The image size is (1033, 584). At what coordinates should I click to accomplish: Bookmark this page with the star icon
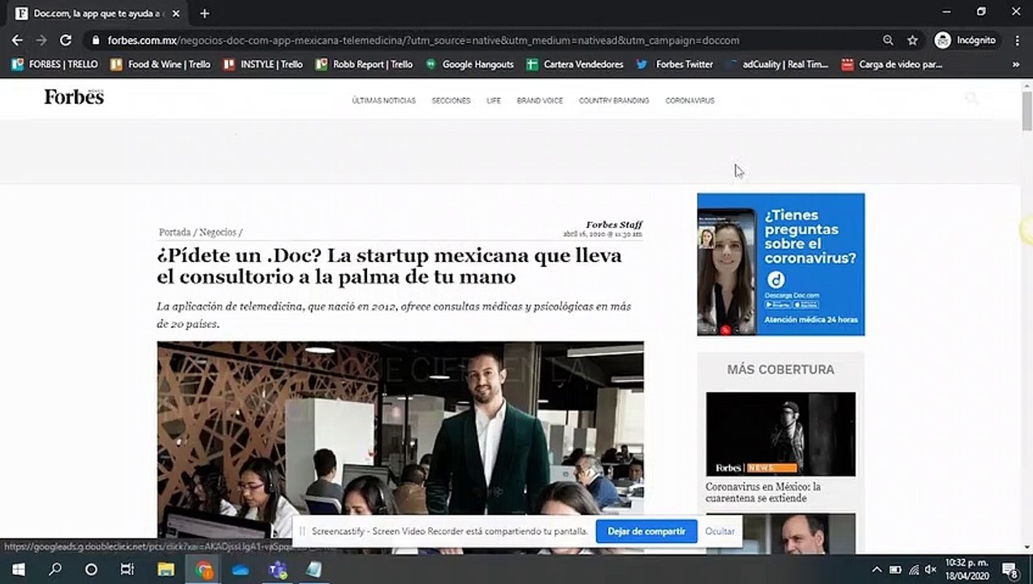click(913, 40)
